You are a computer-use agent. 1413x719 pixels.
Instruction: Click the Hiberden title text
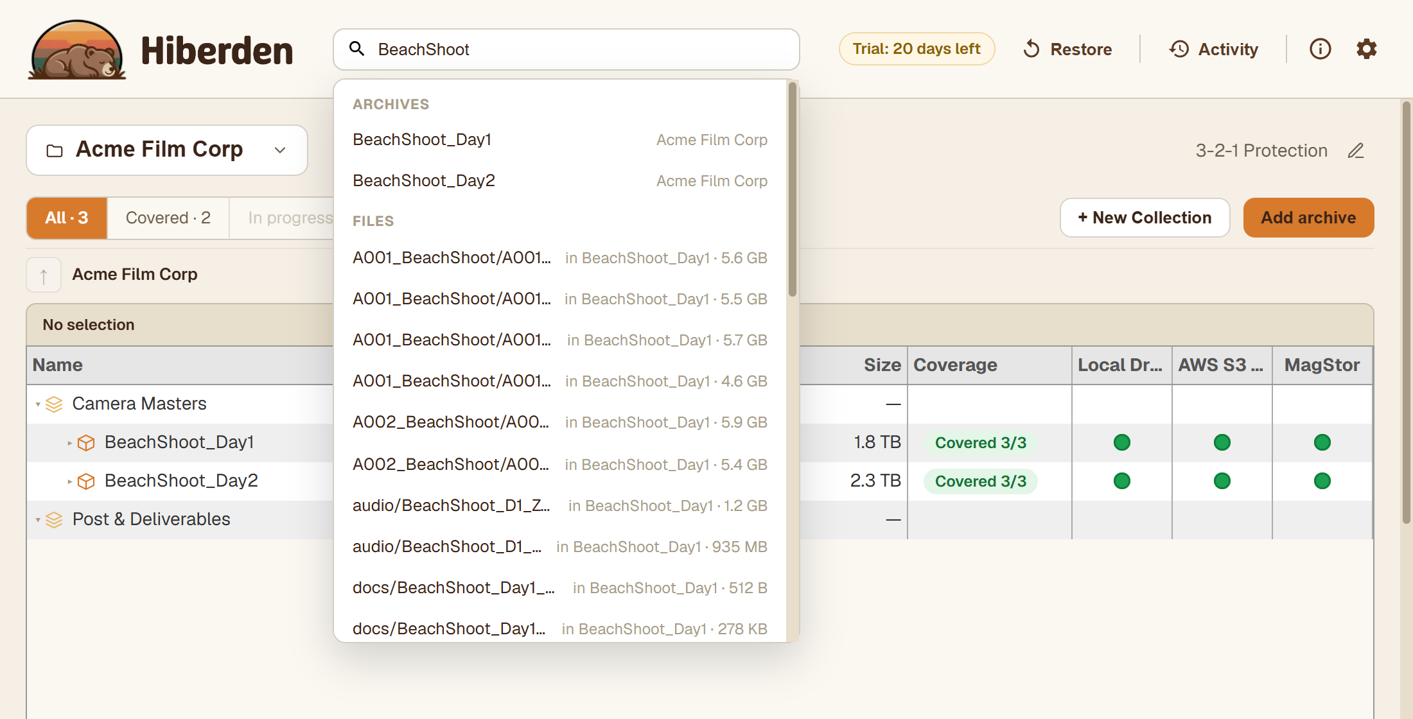(217, 51)
